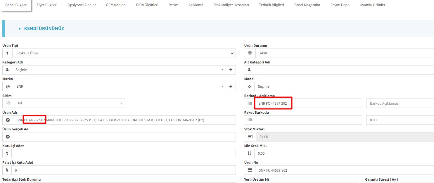Image resolution: width=434 pixels, height=183 pixels.
Task: Open the Marka dropdown showing SNR
Action: pyautogui.click(x=118, y=87)
